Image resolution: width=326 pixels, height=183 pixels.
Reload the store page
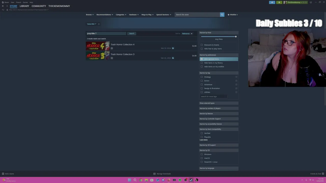(x=3, y=10)
